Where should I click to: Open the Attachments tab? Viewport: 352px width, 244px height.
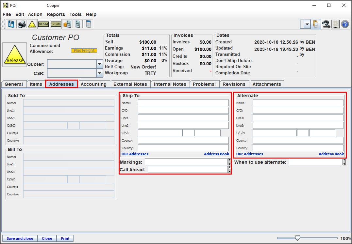pyautogui.click(x=267, y=84)
